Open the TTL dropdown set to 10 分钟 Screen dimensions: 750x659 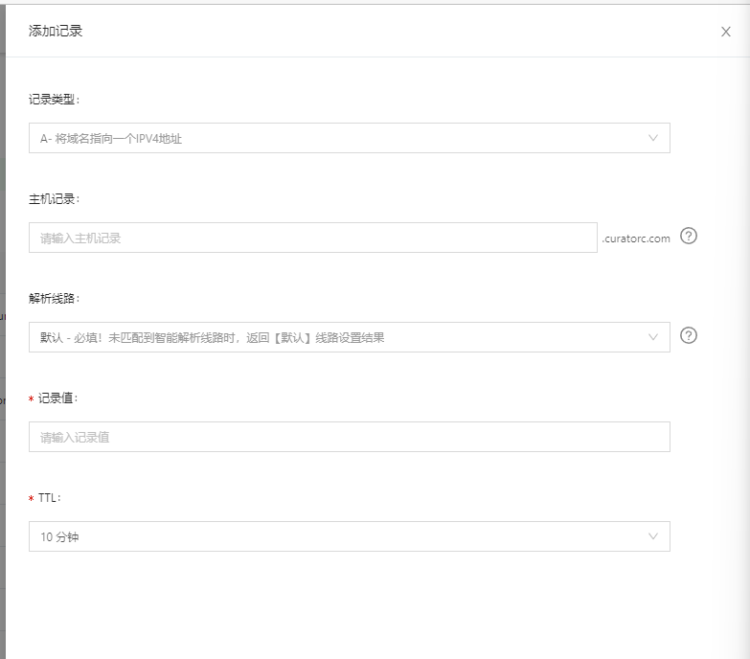[335, 536]
